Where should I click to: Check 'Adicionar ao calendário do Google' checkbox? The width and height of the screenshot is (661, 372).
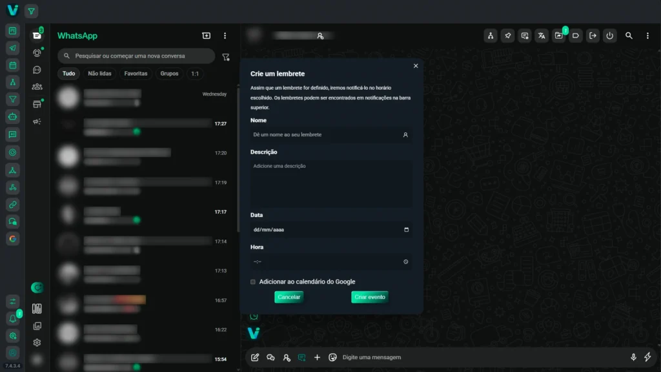pos(253,282)
